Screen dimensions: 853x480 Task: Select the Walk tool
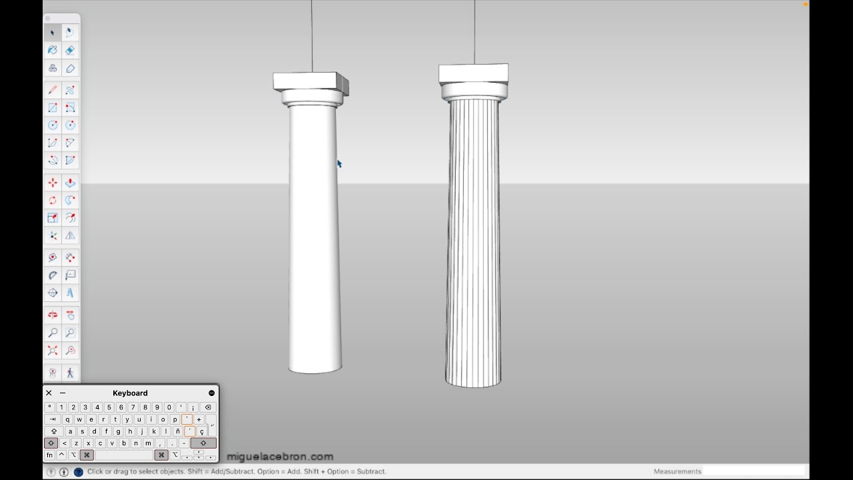(x=70, y=373)
